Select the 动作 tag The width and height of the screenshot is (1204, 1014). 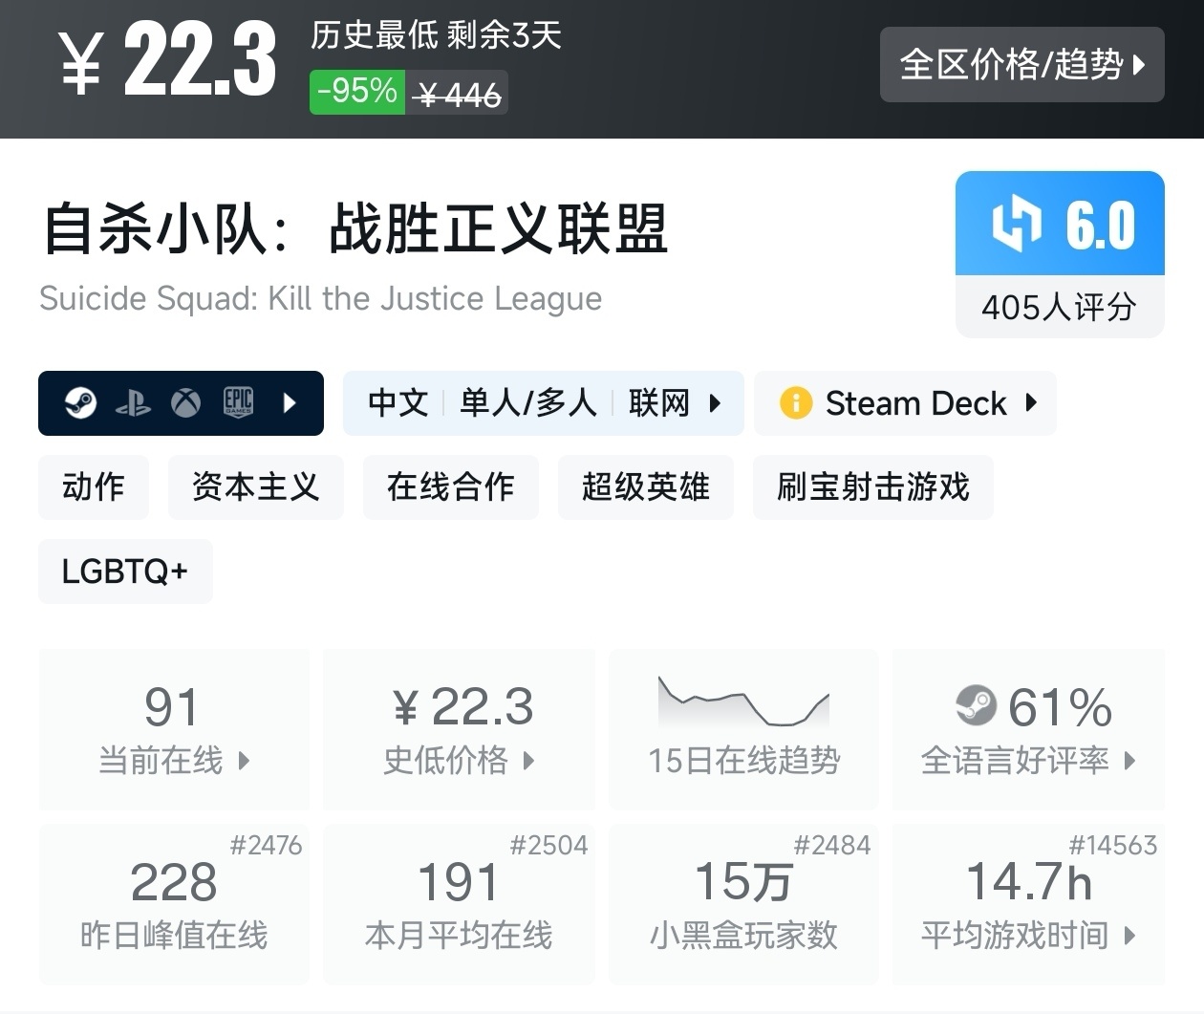[94, 487]
